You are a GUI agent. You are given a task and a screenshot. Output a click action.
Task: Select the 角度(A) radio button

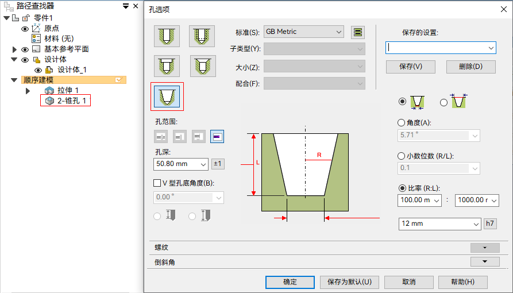(x=401, y=123)
